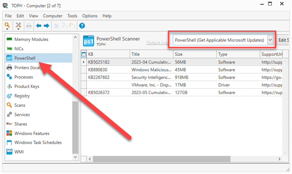The height and width of the screenshot is (174, 292).
Task: Select Windows Task Schedules in sidebar
Action: pyautogui.click(x=38, y=142)
